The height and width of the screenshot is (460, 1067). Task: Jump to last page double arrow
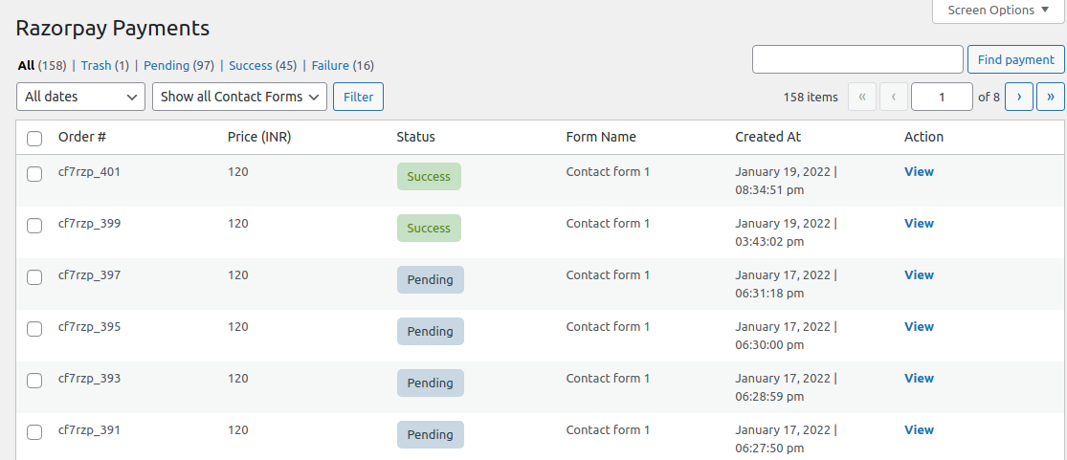pos(1051,97)
